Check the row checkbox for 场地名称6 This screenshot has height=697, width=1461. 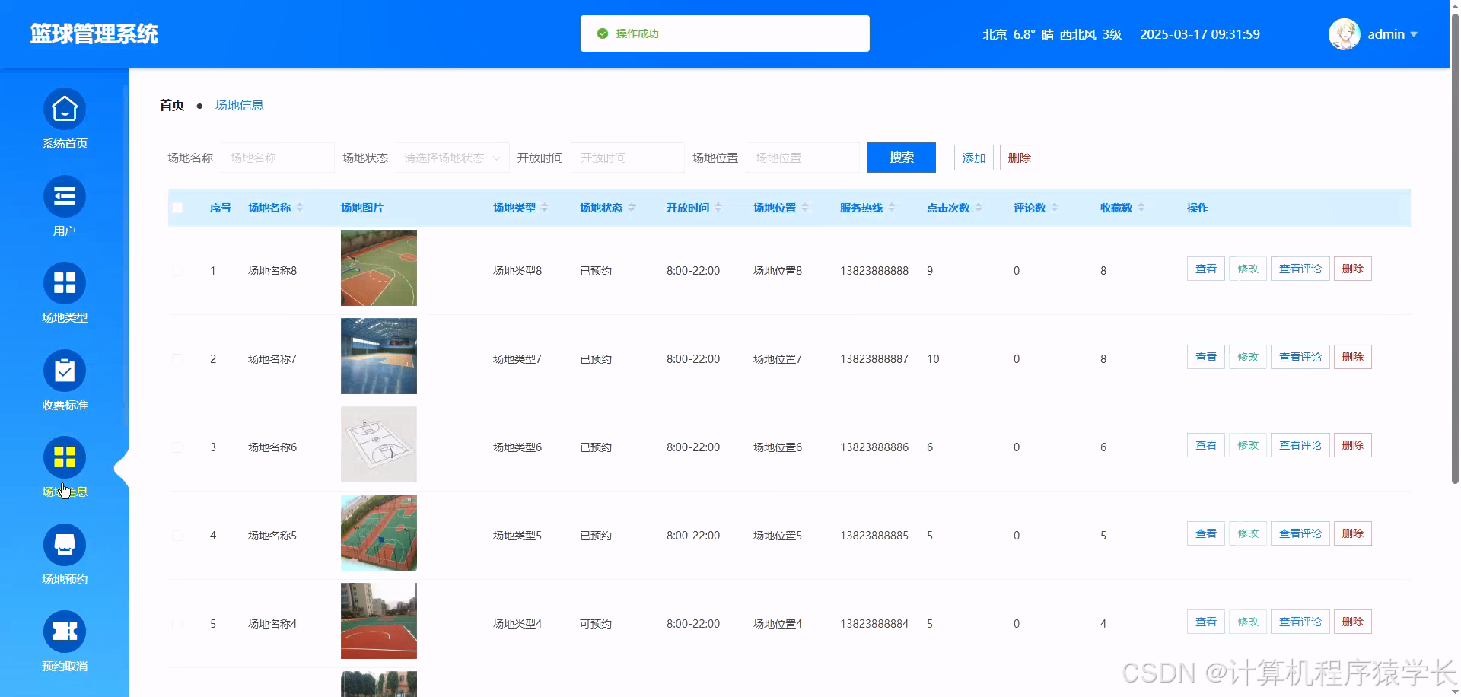point(177,447)
